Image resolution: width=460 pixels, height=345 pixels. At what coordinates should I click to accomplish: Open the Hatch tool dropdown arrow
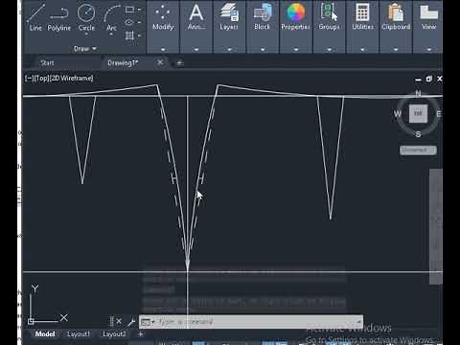(x=139, y=35)
